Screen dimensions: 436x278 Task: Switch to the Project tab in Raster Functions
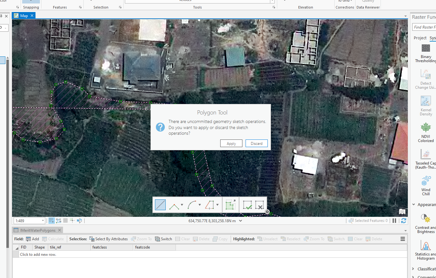[420, 38]
